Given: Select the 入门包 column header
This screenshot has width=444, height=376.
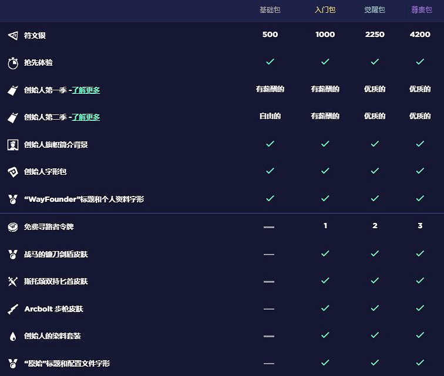Looking at the screenshot, I should (x=325, y=10).
